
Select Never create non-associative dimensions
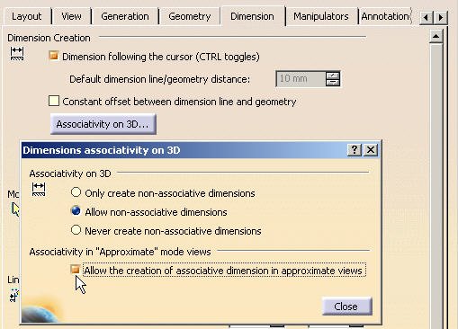[x=76, y=230]
